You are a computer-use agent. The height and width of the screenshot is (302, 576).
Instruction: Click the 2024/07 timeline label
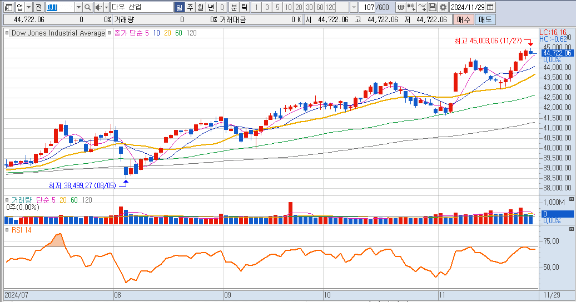click(16, 295)
